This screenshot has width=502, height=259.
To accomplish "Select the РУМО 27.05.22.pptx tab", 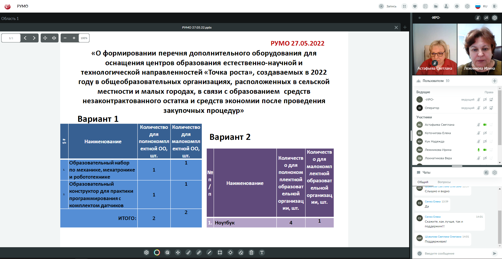I will coord(197,27).
